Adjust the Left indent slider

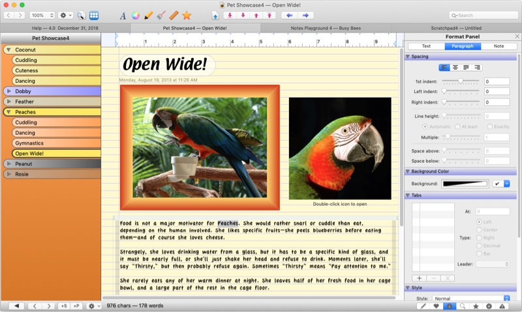pyautogui.click(x=461, y=91)
